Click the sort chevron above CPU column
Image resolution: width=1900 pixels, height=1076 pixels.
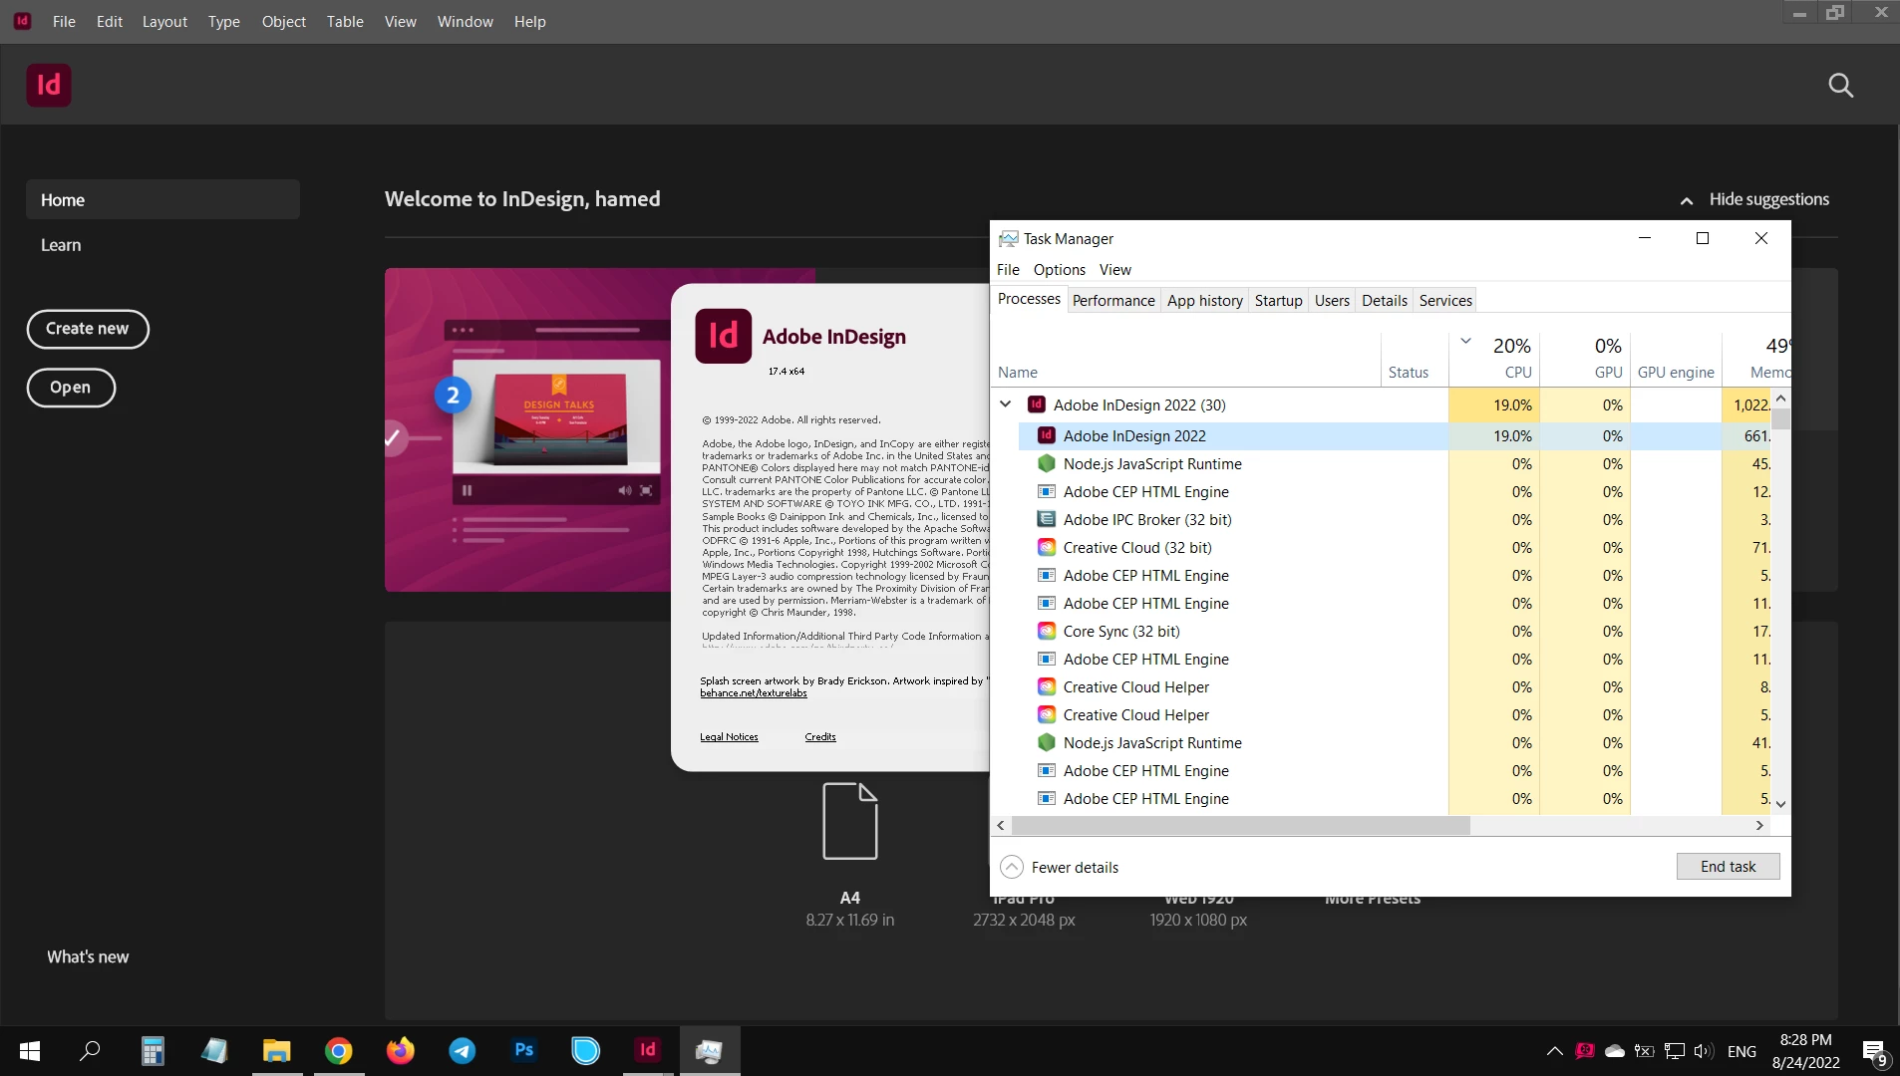coord(1465,342)
